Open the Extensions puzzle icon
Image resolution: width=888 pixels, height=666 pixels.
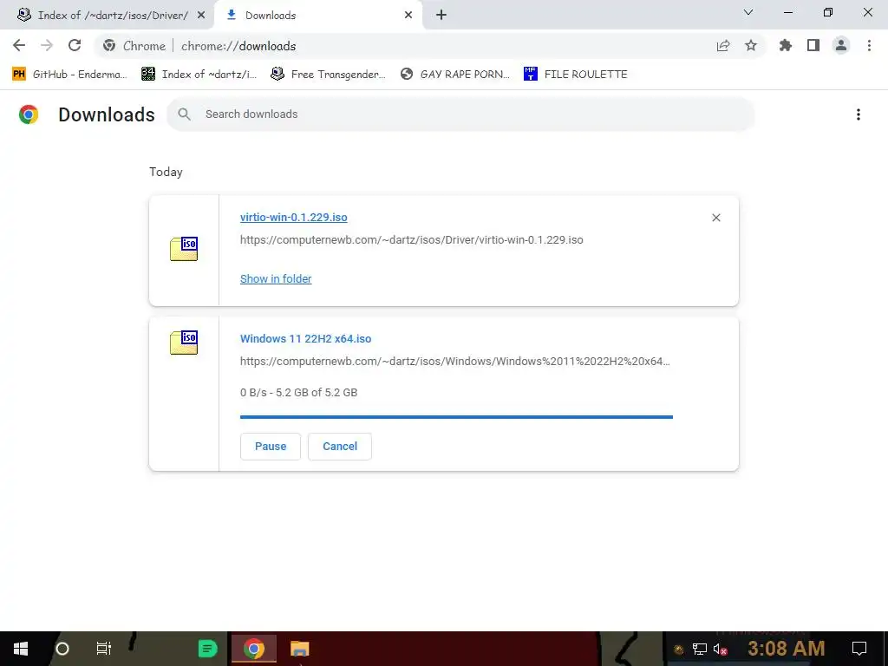(x=786, y=46)
